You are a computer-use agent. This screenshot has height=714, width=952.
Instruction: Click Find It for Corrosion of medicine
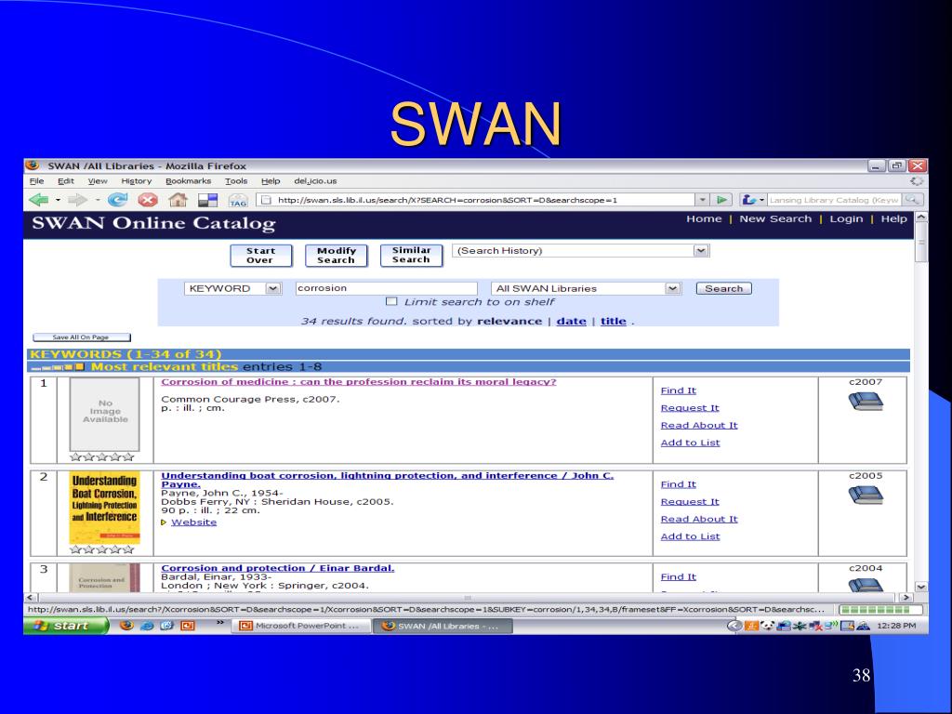pyautogui.click(x=678, y=390)
